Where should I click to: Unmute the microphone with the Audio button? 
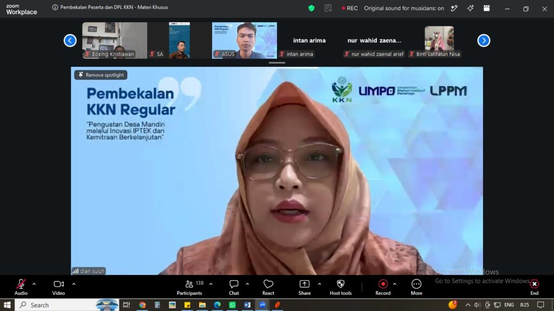(21, 287)
